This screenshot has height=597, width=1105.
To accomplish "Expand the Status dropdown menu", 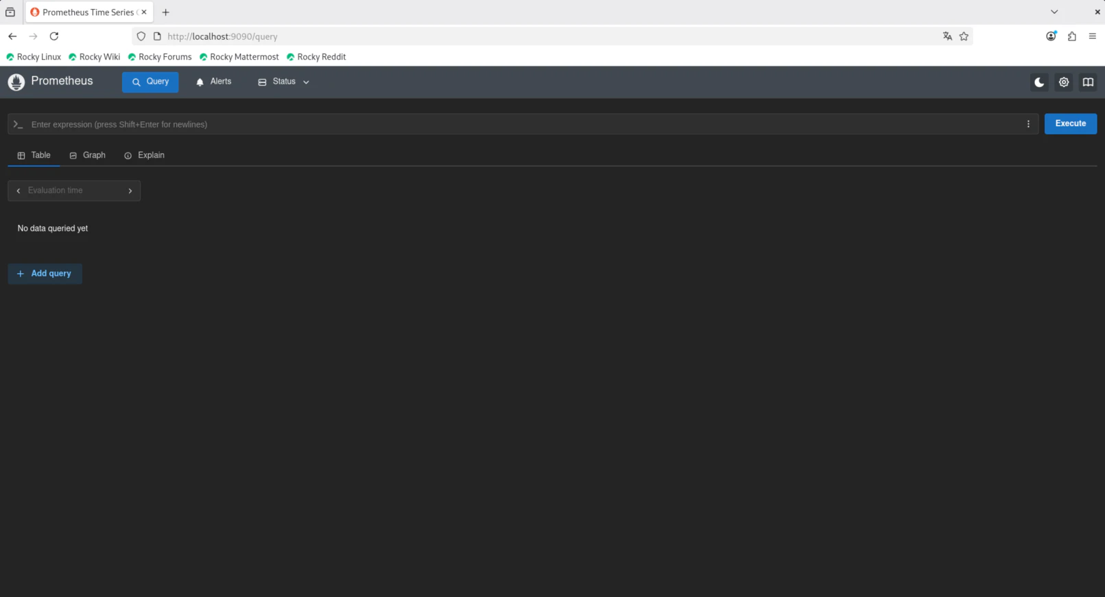I will click(x=283, y=82).
